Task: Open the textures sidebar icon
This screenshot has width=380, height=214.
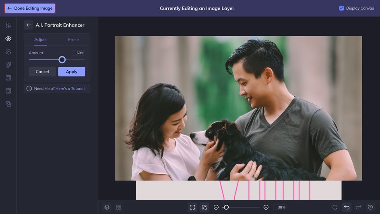Action: [x=8, y=91]
